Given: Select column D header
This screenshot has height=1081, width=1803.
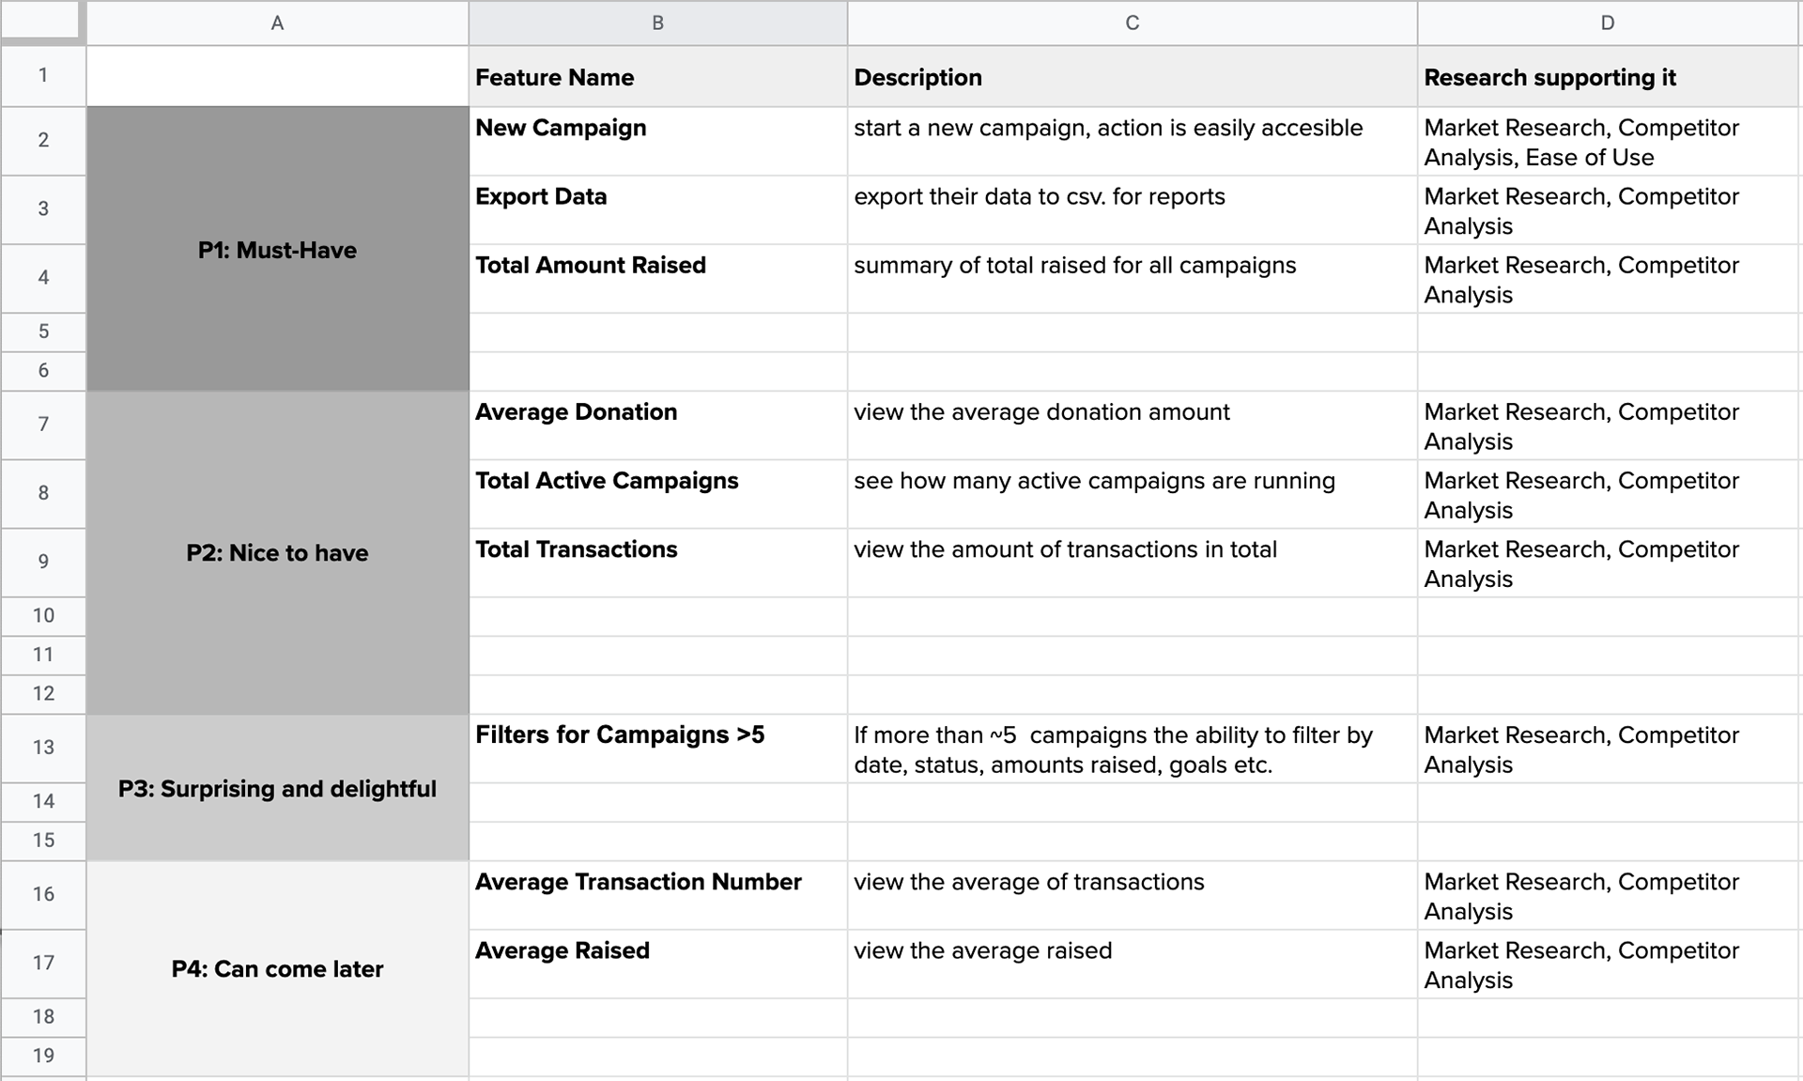Looking at the screenshot, I should click(1609, 23).
